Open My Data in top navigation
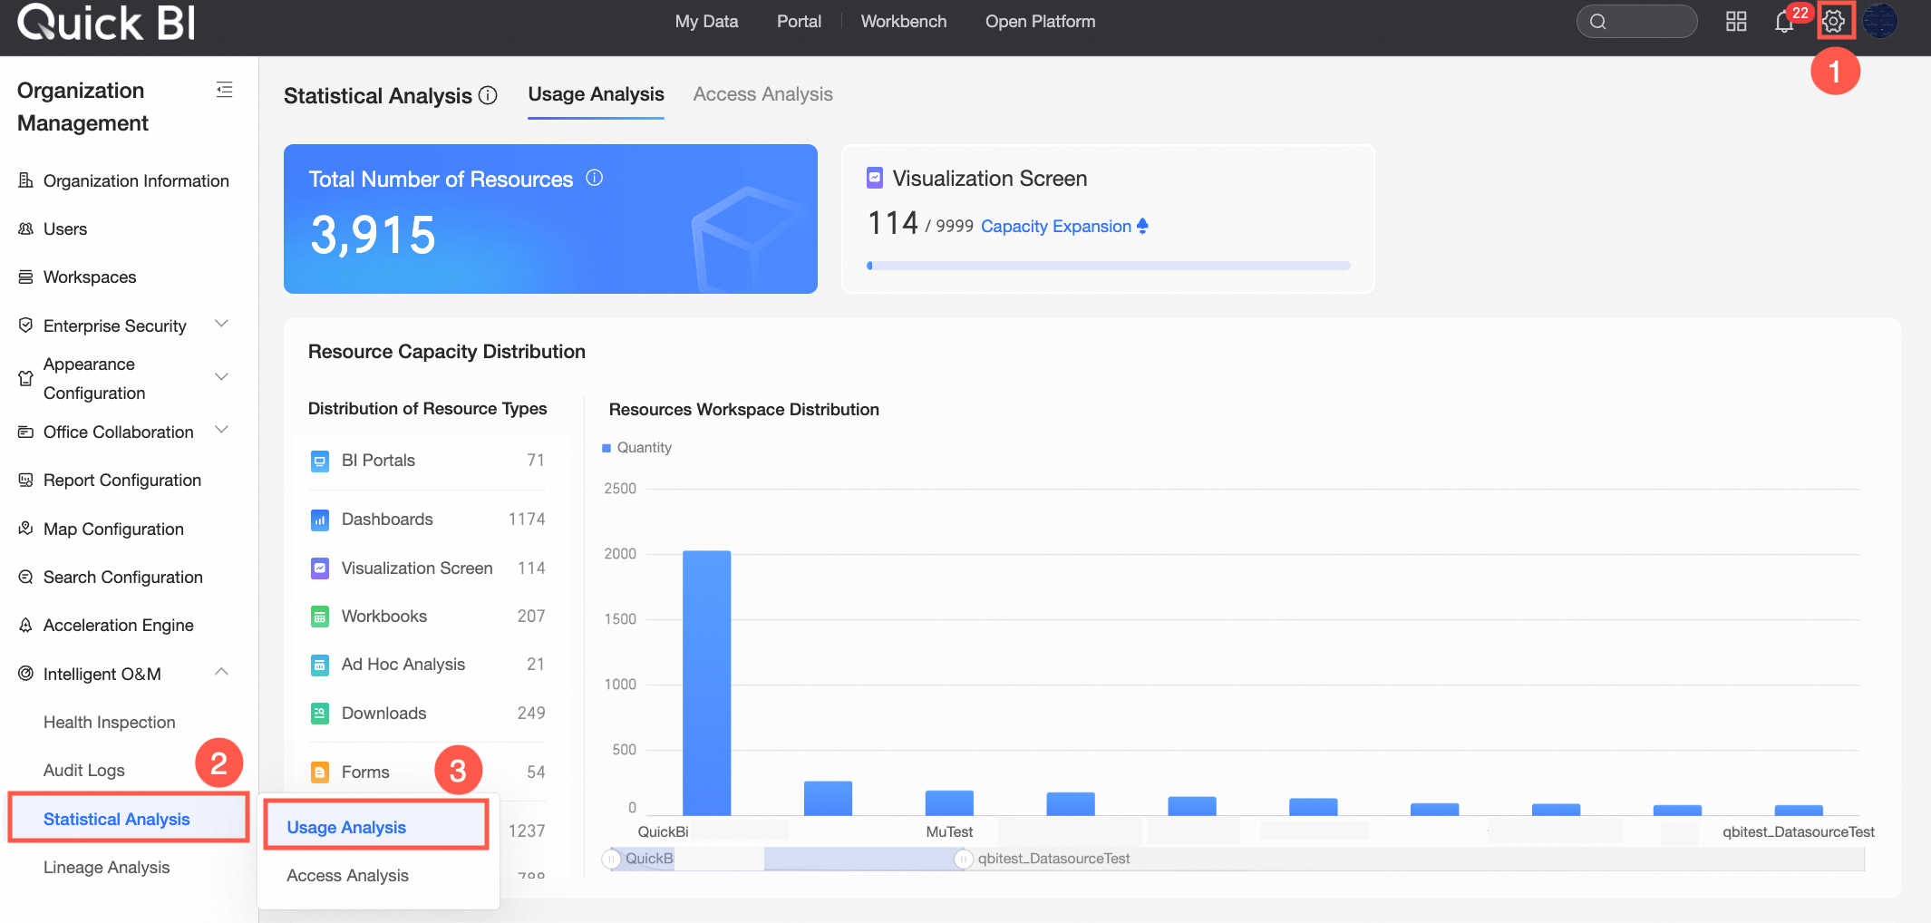 [706, 22]
